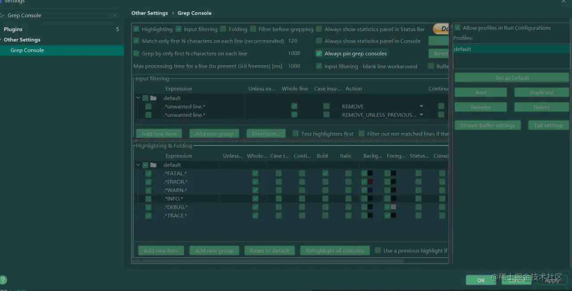Click the Add profile button
This screenshot has width=572, height=291.
pyautogui.click(x=481, y=92)
